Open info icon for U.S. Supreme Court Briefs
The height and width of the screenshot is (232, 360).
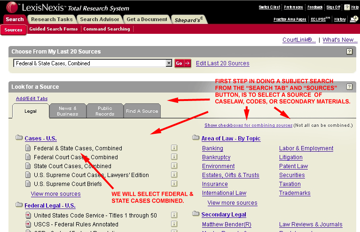174,184
